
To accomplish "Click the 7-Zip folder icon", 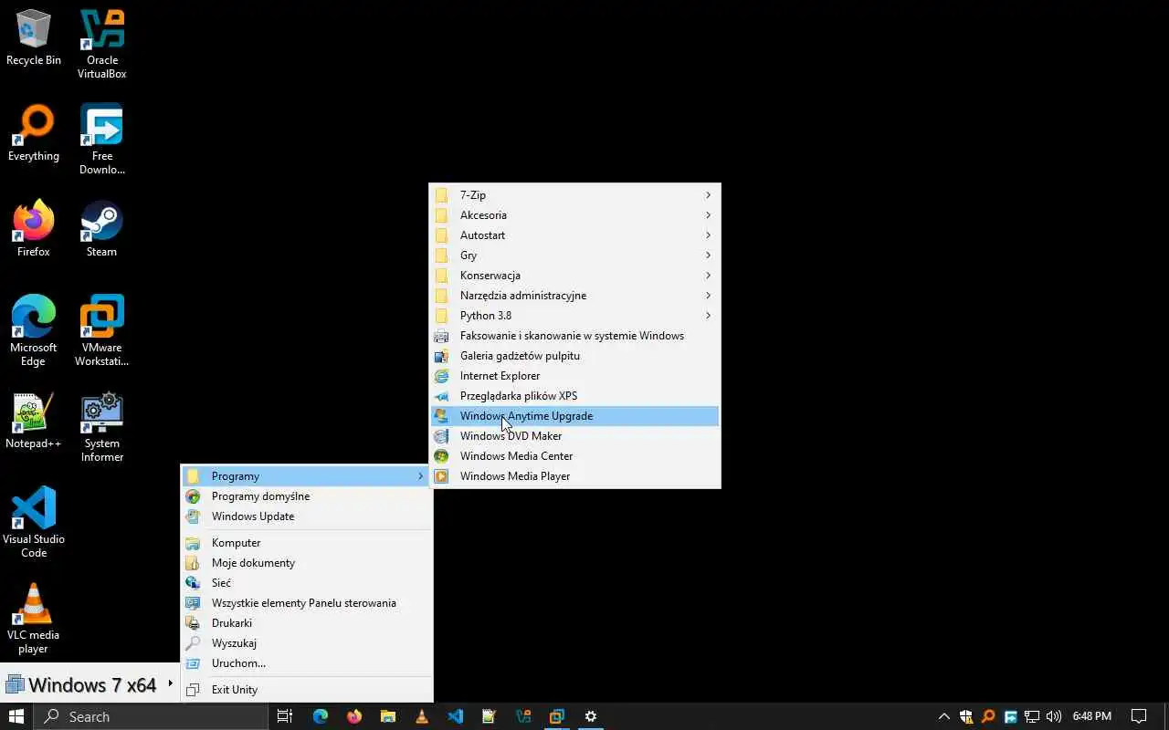I will click(x=441, y=195).
